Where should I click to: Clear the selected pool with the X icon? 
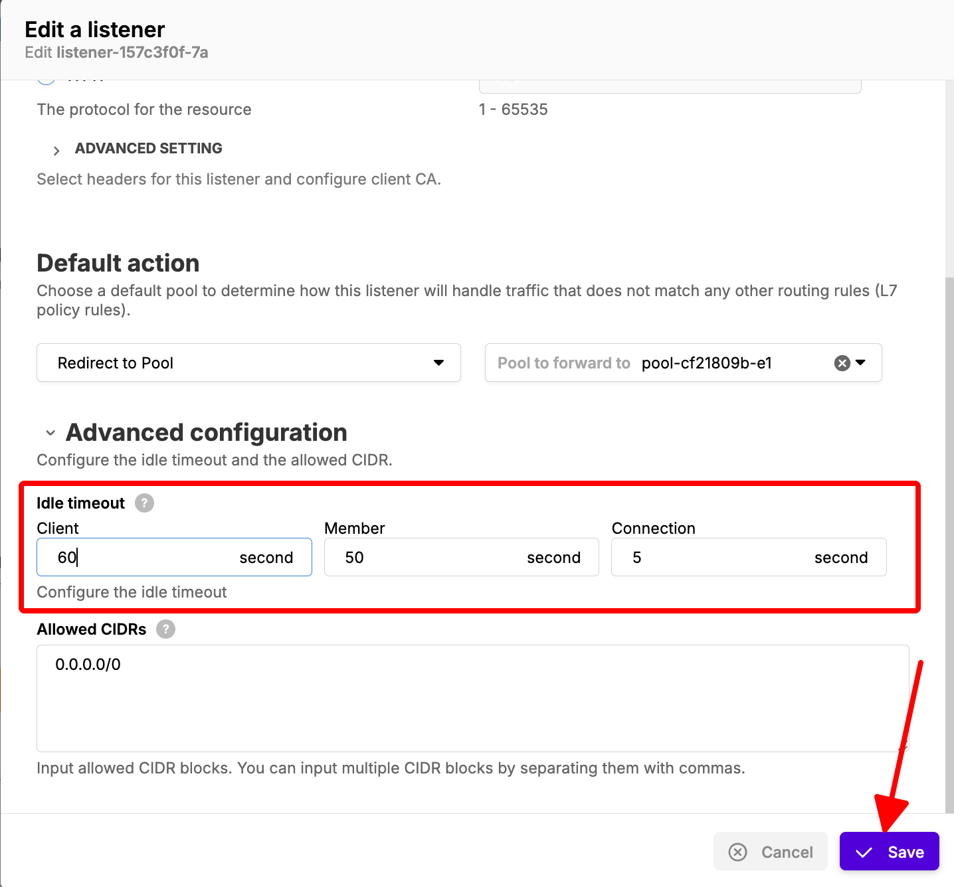point(842,363)
